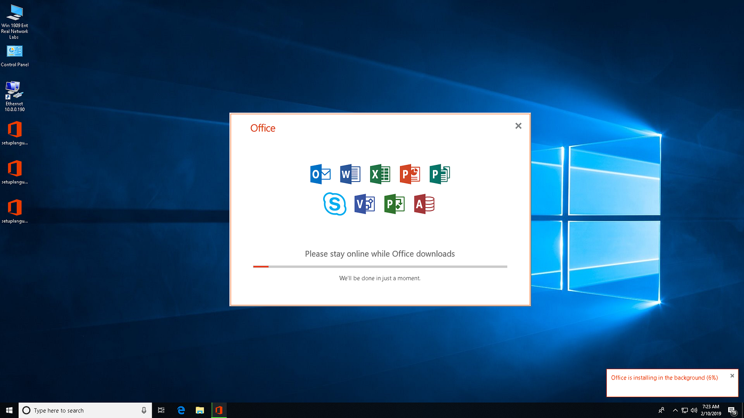Click the microphone icon in search box

click(144, 410)
